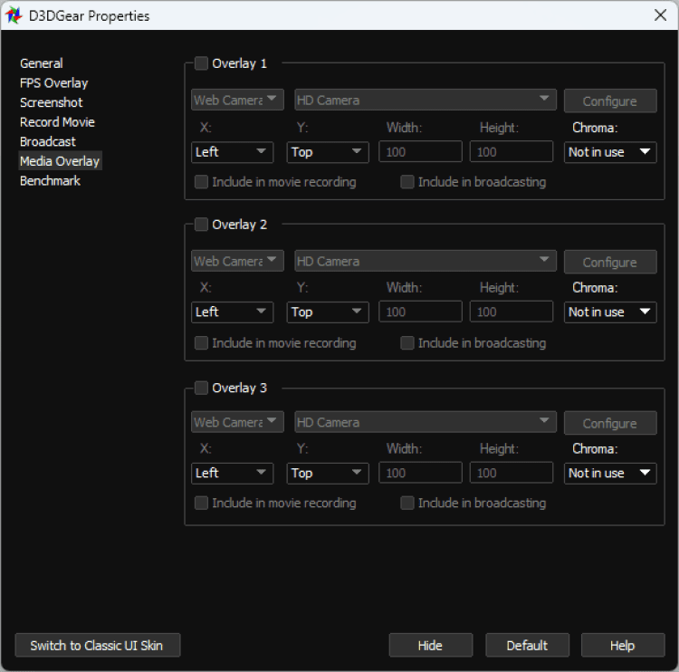Click Overlay 2 Configure button

point(610,262)
